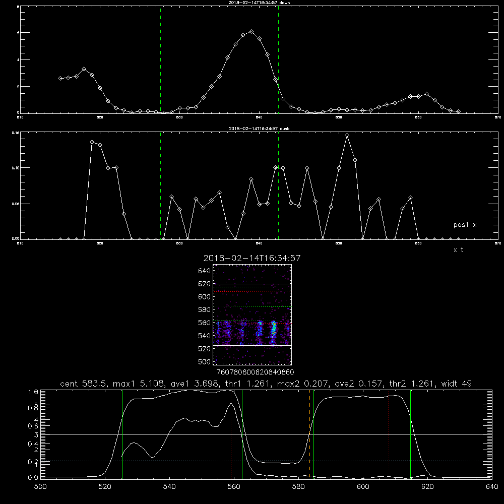
Task: Click the right green dashed line in dusk plot
Action: pyautogui.click(x=278, y=185)
